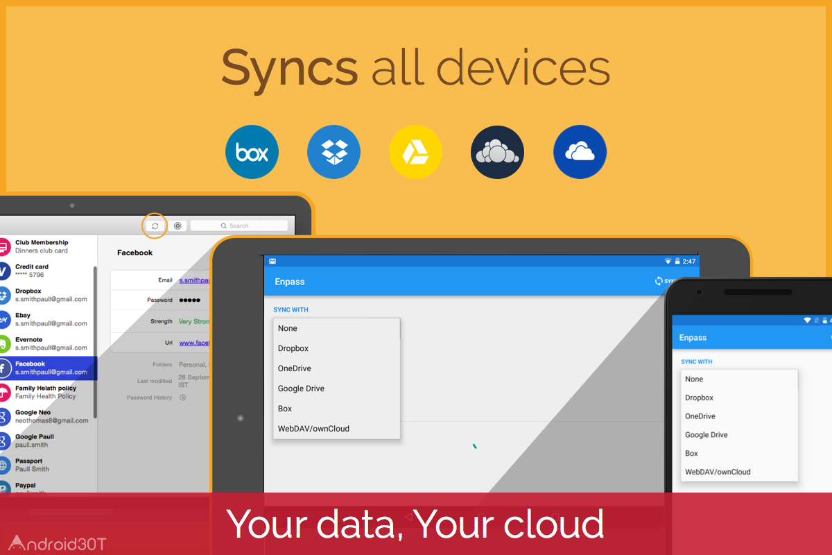Open settings gear in desktop app toolbar
This screenshot has height=555, width=832.
178,225
